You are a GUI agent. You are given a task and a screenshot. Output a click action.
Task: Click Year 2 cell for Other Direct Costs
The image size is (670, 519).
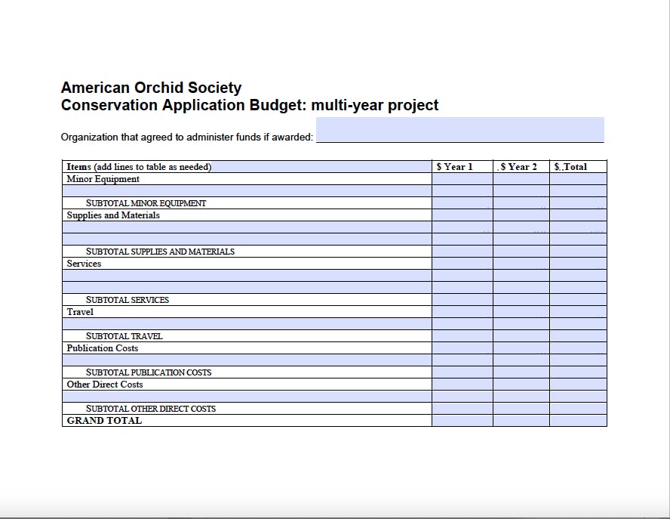coord(521,385)
